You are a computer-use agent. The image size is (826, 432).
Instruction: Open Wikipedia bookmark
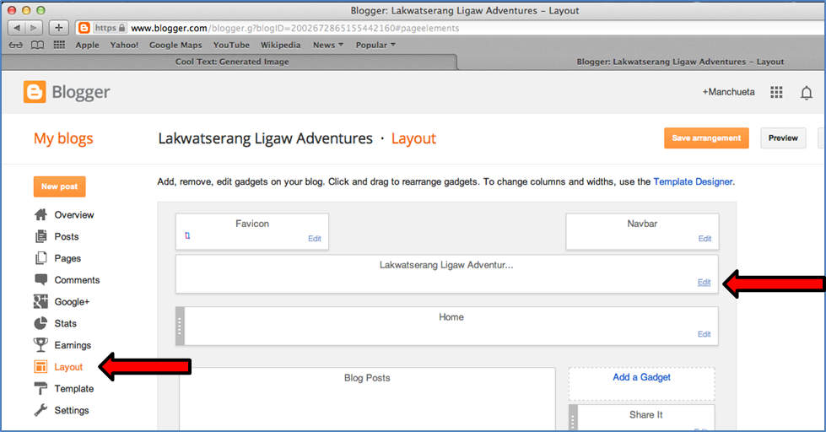pyautogui.click(x=280, y=46)
